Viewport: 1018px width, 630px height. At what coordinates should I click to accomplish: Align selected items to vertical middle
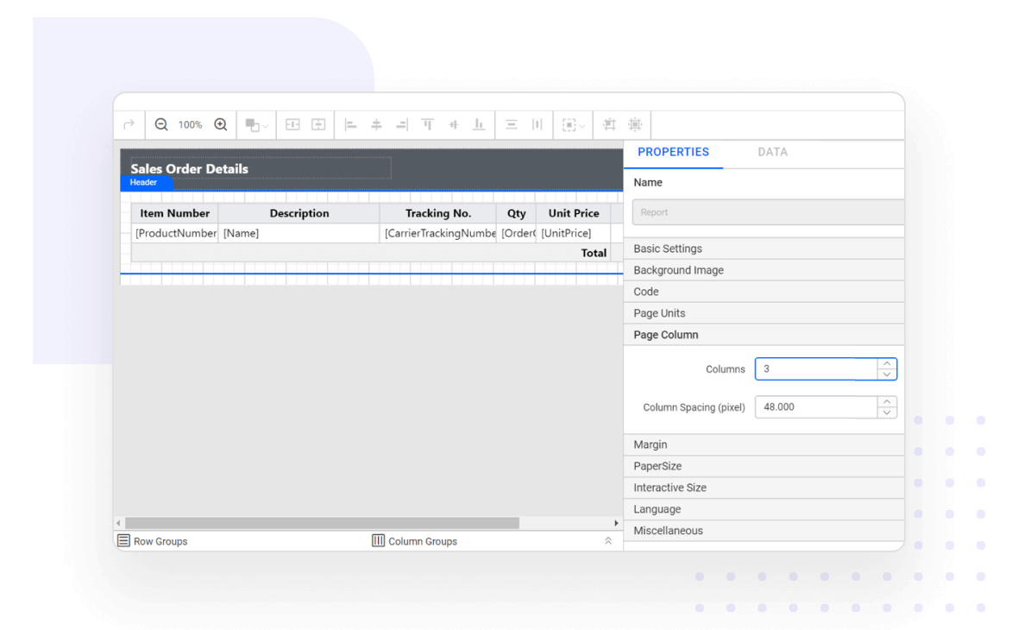point(453,124)
